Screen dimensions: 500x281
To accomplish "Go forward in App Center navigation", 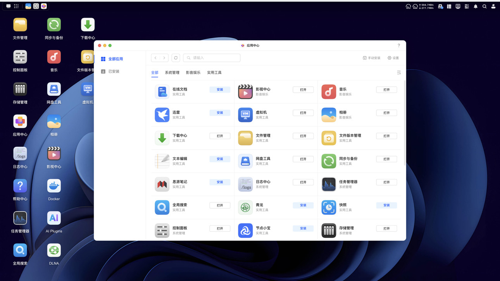I will (x=164, y=58).
